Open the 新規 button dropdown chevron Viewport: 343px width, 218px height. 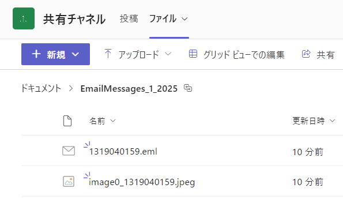click(x=76, y=54)
